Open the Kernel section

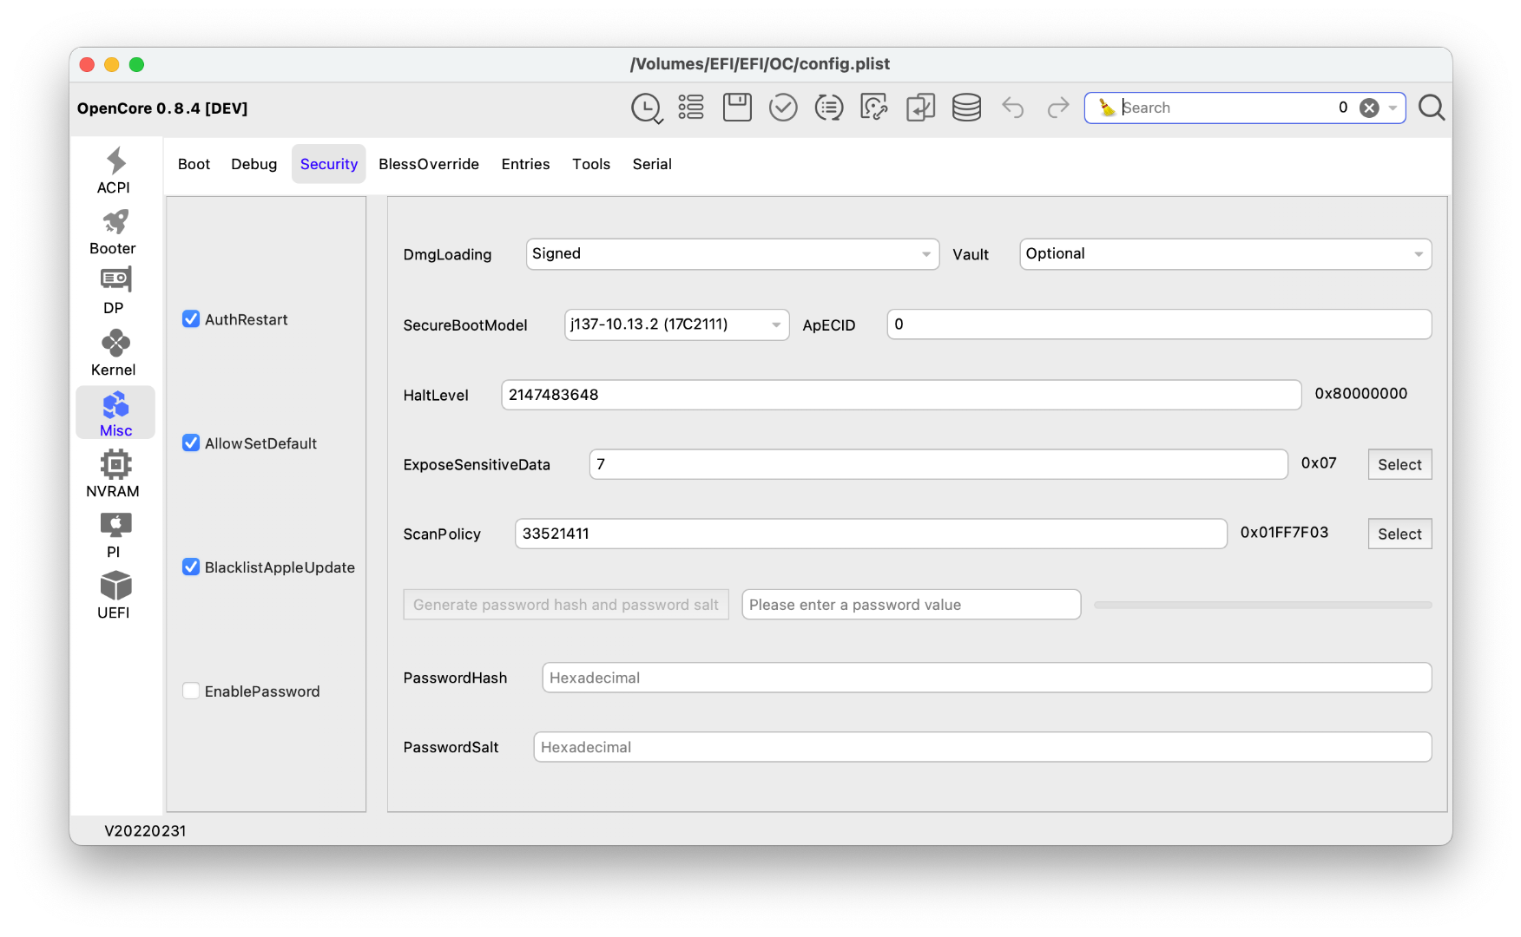[x=114, y=353]
